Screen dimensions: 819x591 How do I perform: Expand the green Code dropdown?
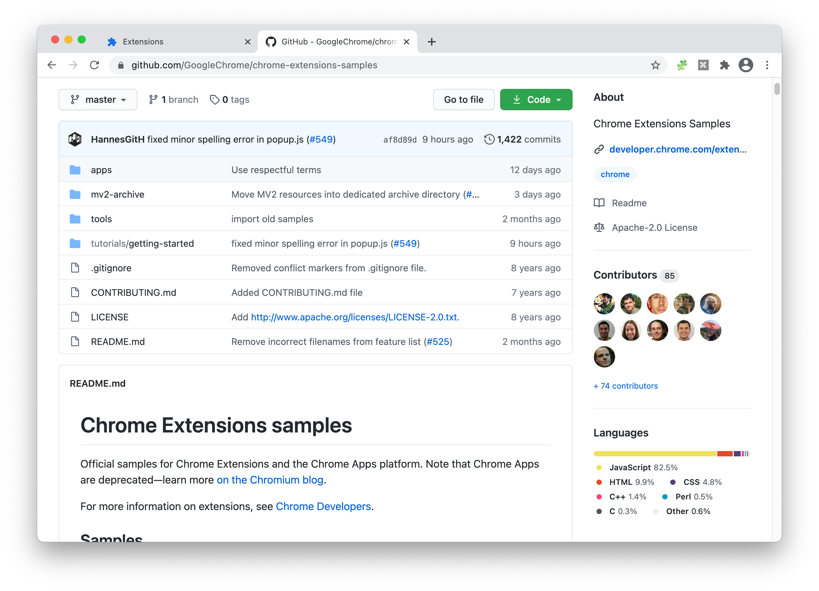pos(536,99)
